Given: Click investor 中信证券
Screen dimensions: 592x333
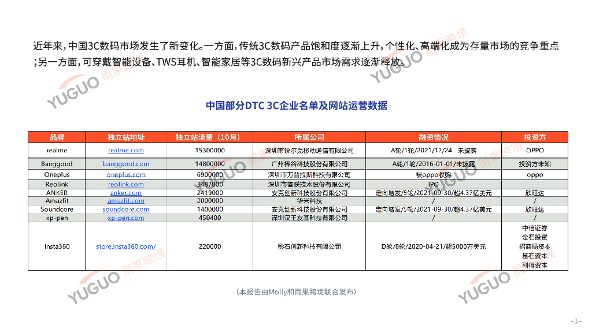Looking at the screenshot, I should (535, 228).
